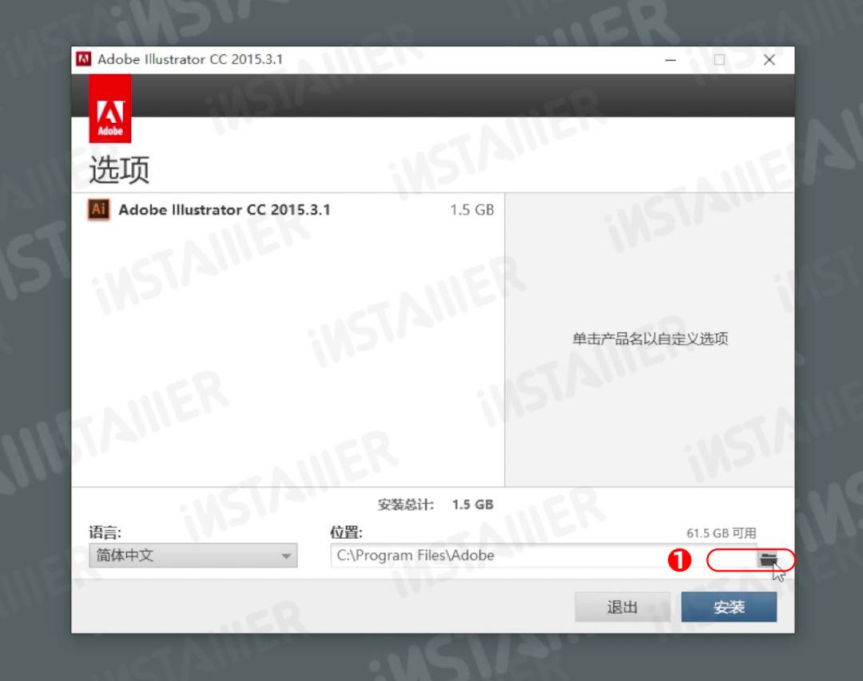Click the Ai product icon in the list
This screenshot has width=863, height=681.
[x=99, y=210]
